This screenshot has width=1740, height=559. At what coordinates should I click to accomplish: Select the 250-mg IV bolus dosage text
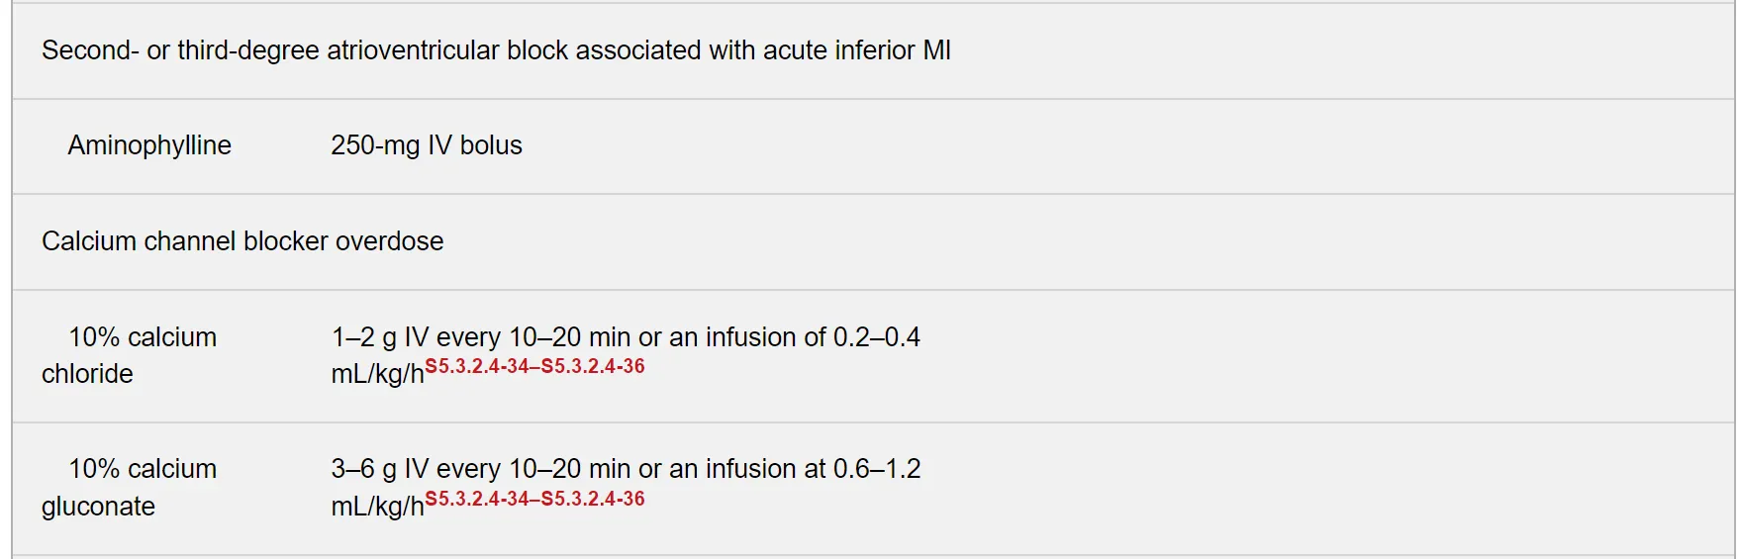coord(426,145)
